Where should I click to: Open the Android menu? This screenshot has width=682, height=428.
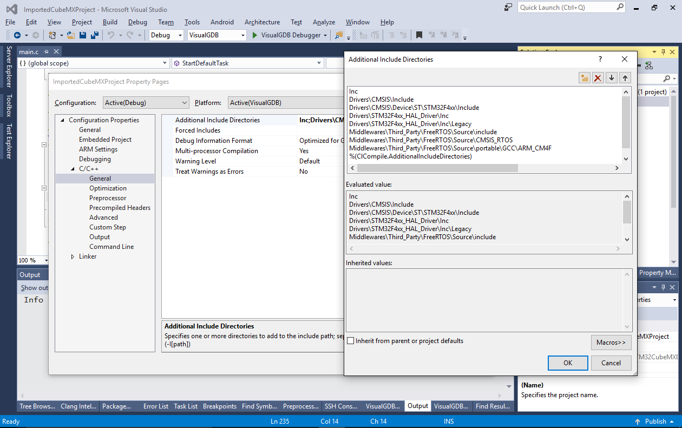tap(222, 22)
